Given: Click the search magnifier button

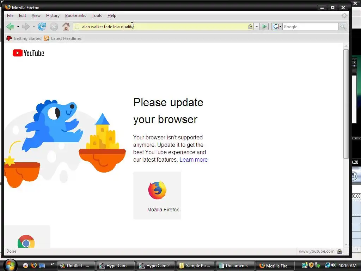Looking at the screenshot, I should (342, 27).
